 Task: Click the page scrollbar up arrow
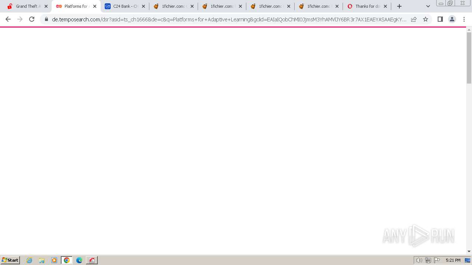tap(469, 30)
